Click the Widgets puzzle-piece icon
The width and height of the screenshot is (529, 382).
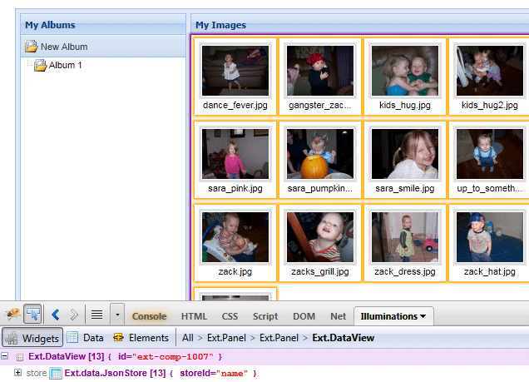click(12, 338)
